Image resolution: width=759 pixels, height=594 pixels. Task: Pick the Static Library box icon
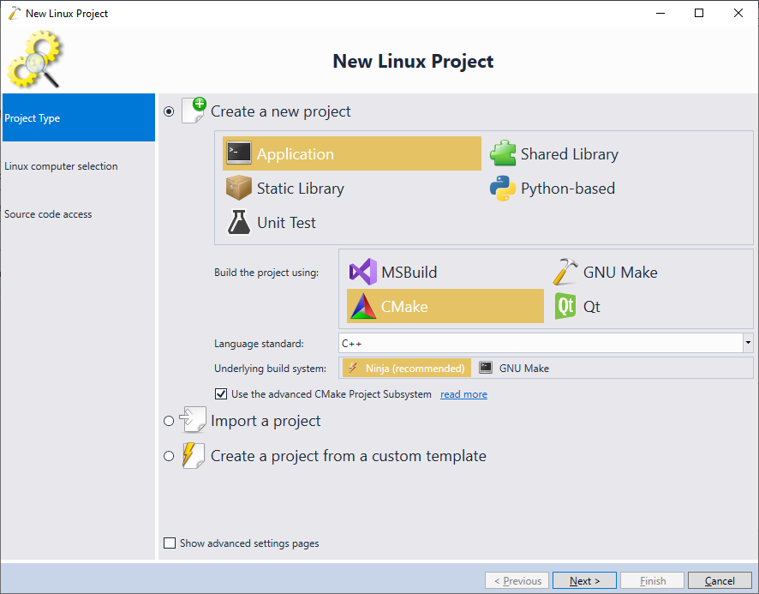coord(239,188)
